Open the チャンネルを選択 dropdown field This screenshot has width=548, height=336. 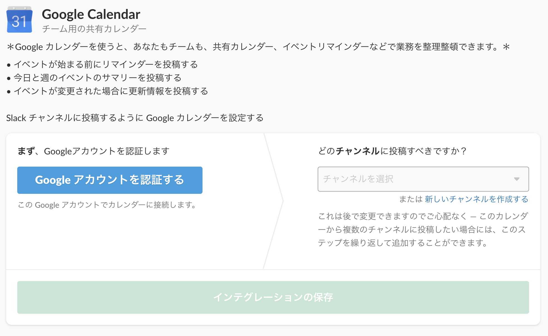(423, 179)
